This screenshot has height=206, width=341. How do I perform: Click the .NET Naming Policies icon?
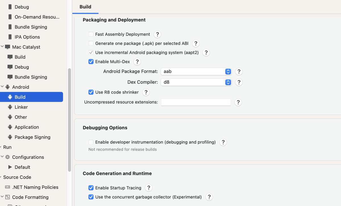pos(8,187)
